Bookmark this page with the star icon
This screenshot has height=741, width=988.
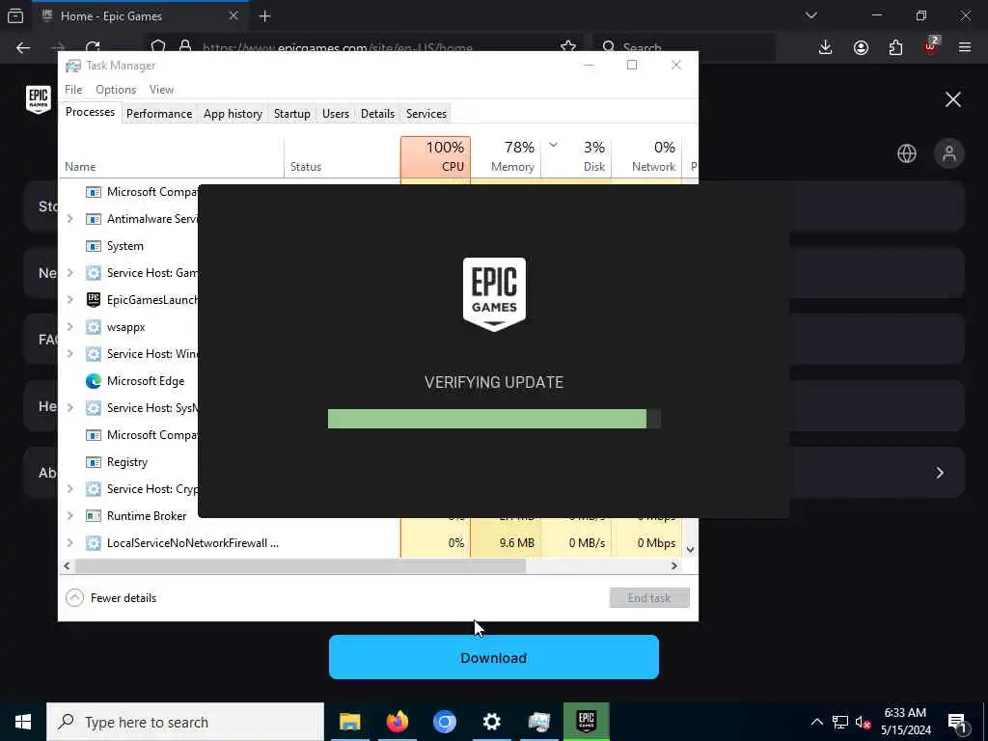567,47
